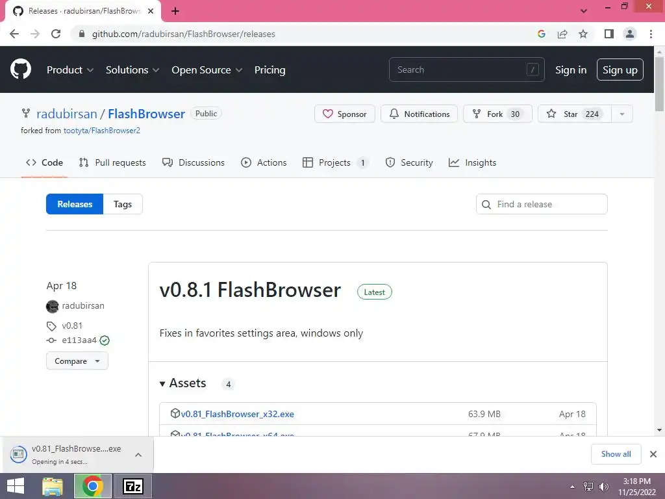This screenshot has height=499, width=665.
Task: Open the Discussions tab
Action: tap(194, 162)
